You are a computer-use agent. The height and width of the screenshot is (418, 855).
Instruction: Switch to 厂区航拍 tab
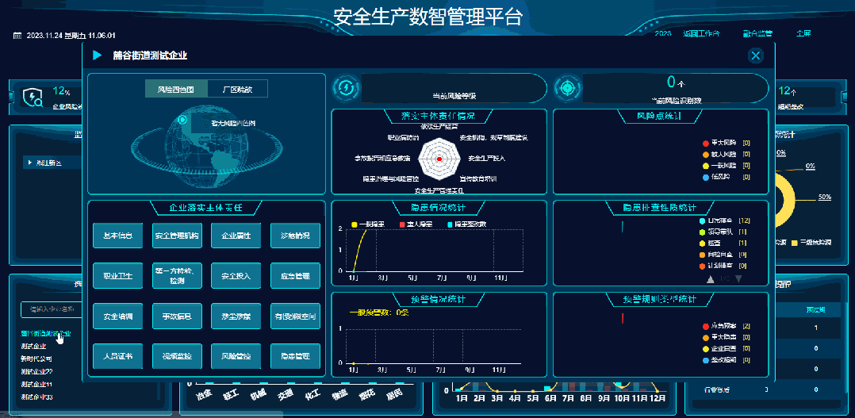tap(237, 89)
